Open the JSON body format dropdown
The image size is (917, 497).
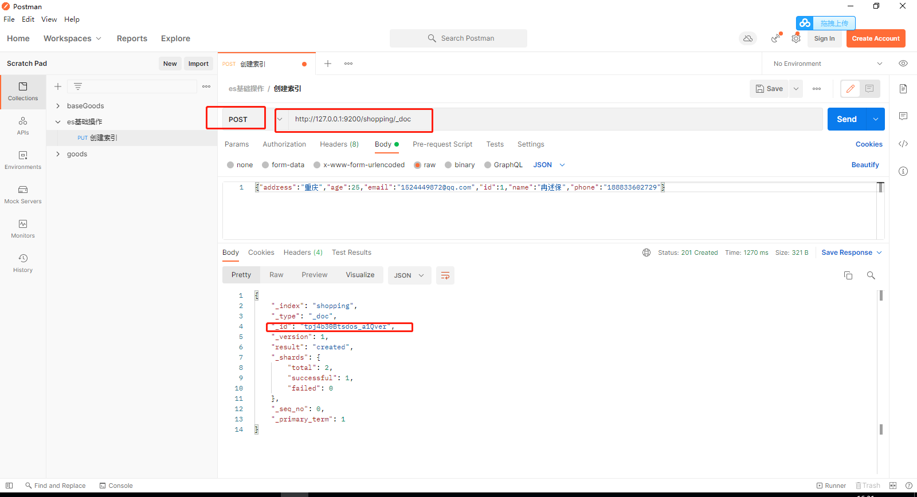click(549, 165)
